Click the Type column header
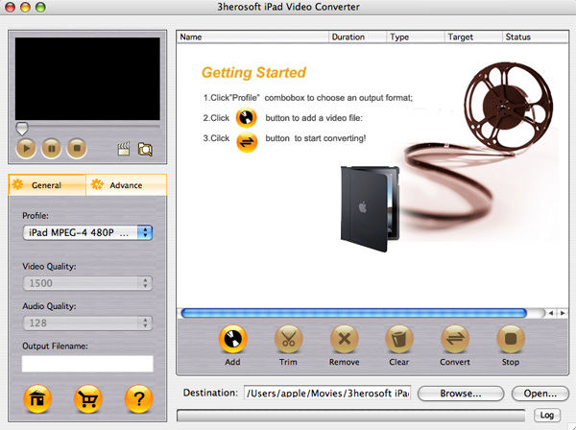This screenshot has height=430, width=576. [416, 37]
